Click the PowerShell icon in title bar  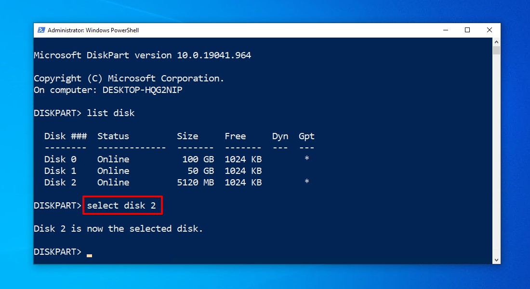[41, 30]
